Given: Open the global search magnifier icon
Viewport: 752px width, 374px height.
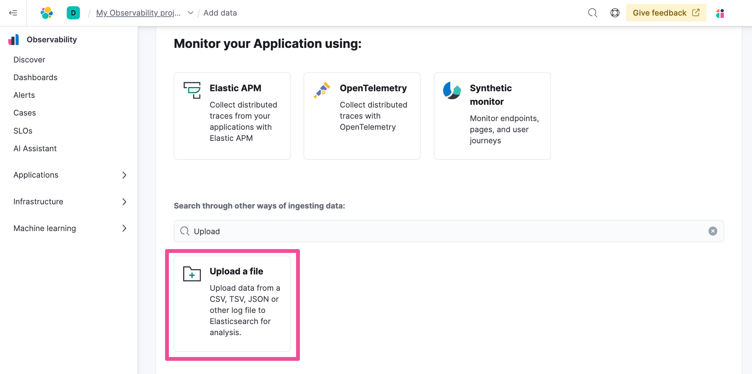Looking at the screenshot, I should click(592, 13).
